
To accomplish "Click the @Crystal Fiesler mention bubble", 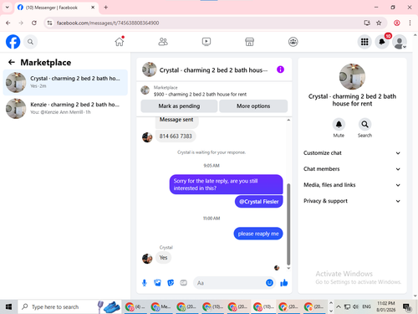I will 258,202.
